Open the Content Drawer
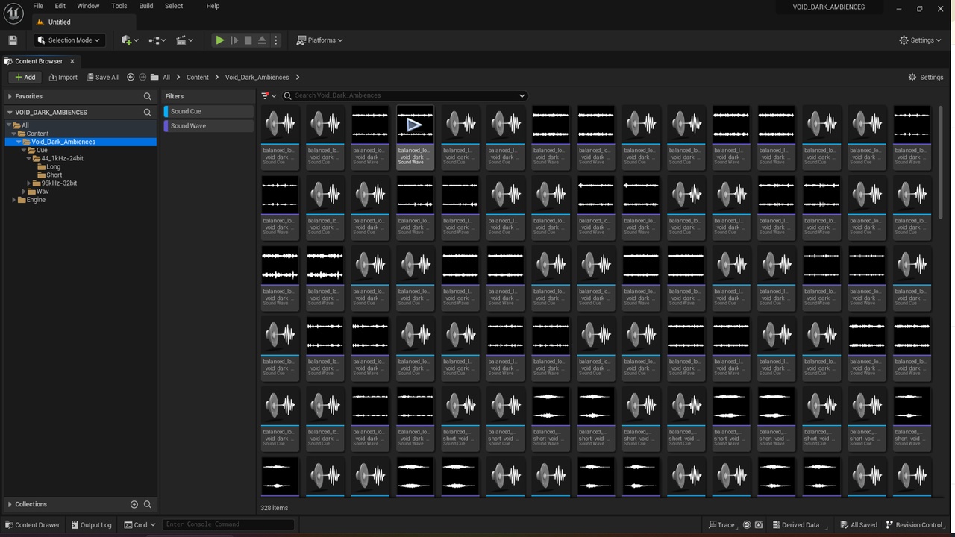Image resolution: width=955 pixels, height=537 pixels. click(x=32, y=524)
